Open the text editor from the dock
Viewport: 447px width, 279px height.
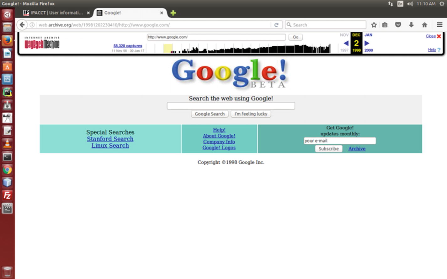(x=7, y=131)
